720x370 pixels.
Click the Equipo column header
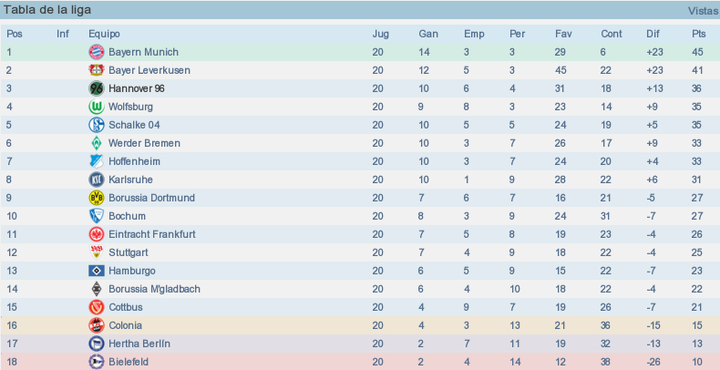[x=104, y=34]
